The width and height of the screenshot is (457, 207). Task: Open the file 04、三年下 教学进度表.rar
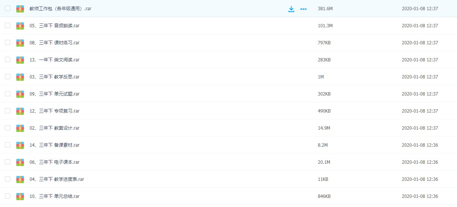click(57, 179)
